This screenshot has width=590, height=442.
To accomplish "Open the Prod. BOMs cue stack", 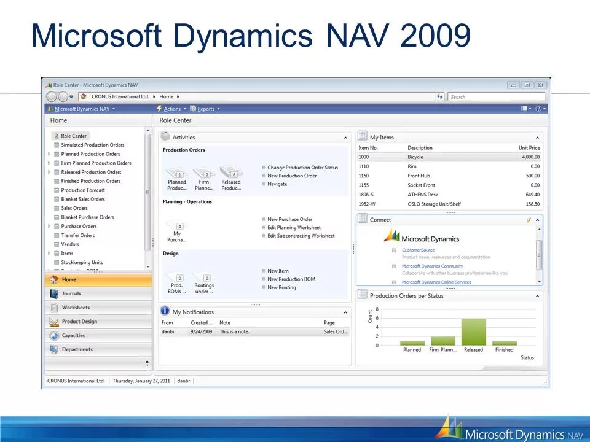I will pyautogui.click(x=177, y=283).
